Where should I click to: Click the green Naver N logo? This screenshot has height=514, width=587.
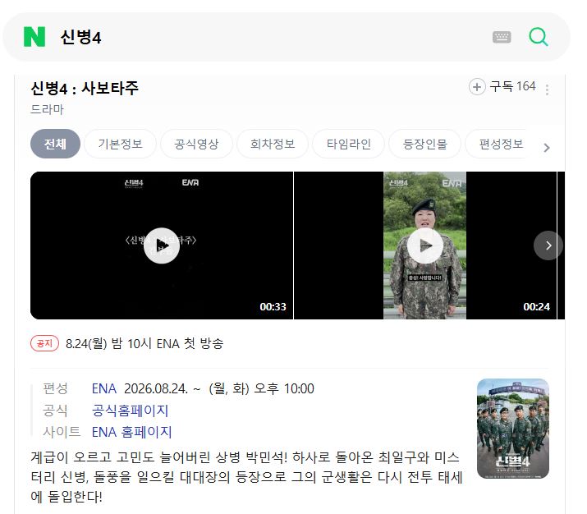[x=34, y=37]
